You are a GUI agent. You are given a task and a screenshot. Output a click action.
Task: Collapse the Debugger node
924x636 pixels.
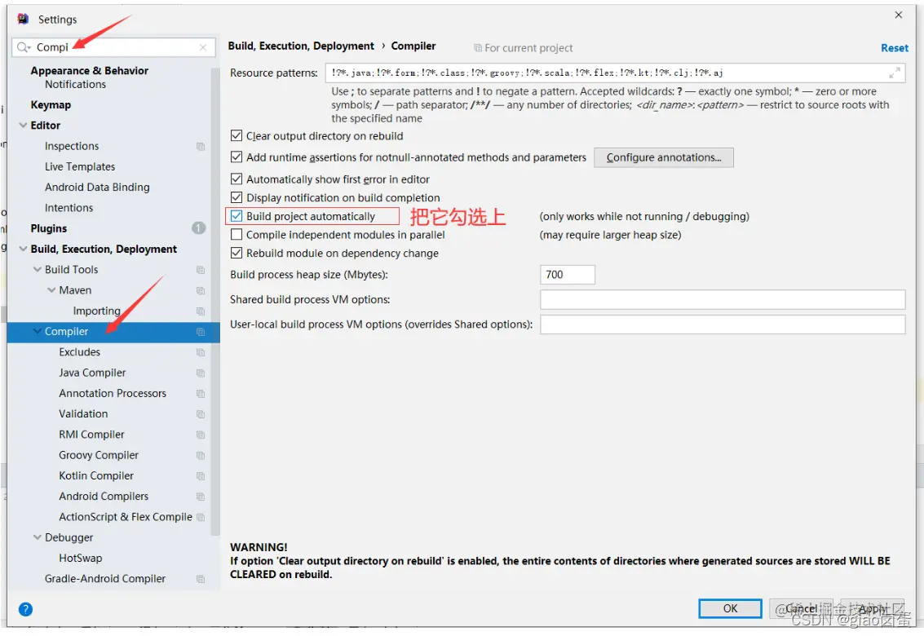click(x=38, y=537)
